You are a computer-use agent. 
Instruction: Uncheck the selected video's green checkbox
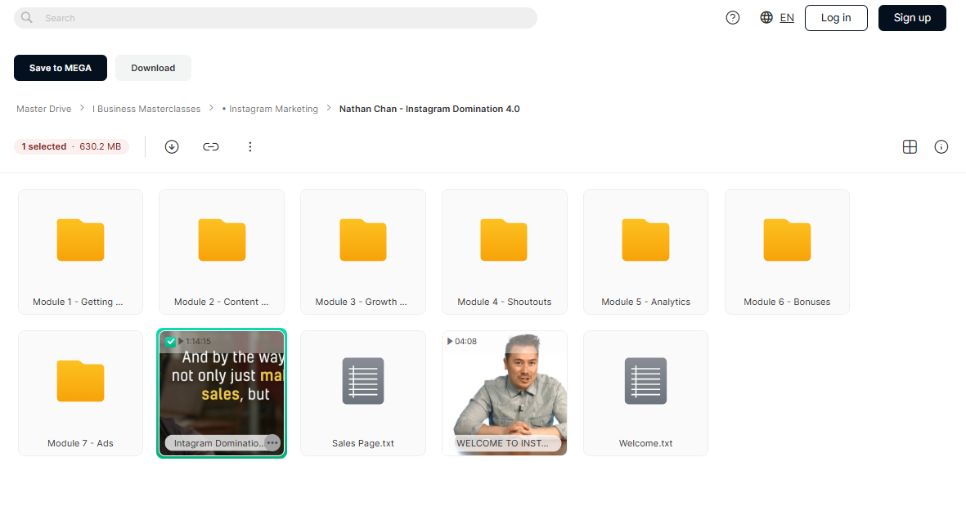[171, 341]
